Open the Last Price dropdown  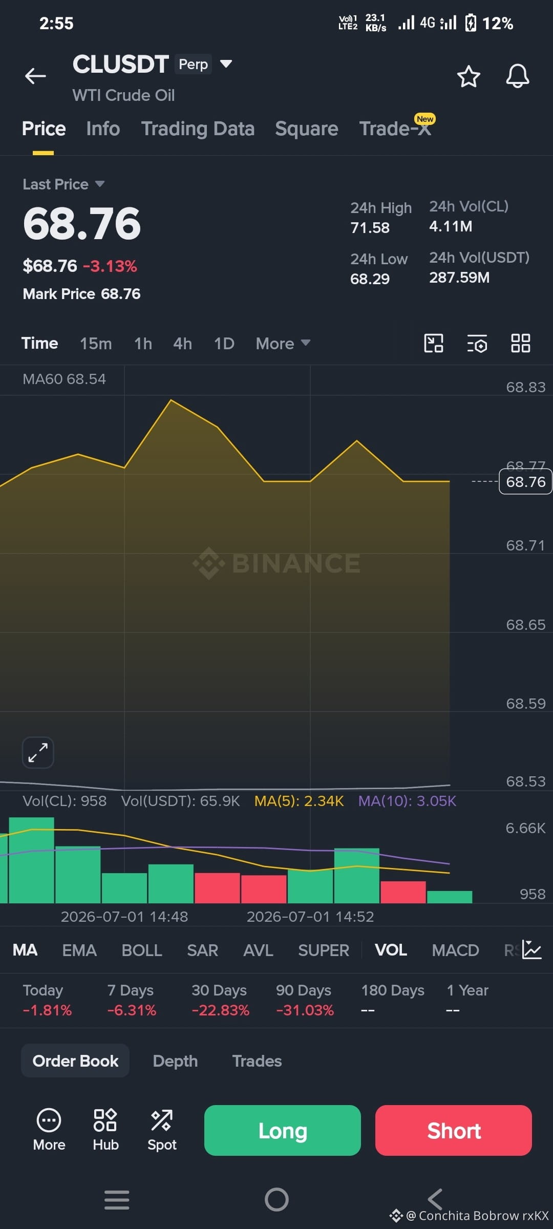click(x=63, y=184)
